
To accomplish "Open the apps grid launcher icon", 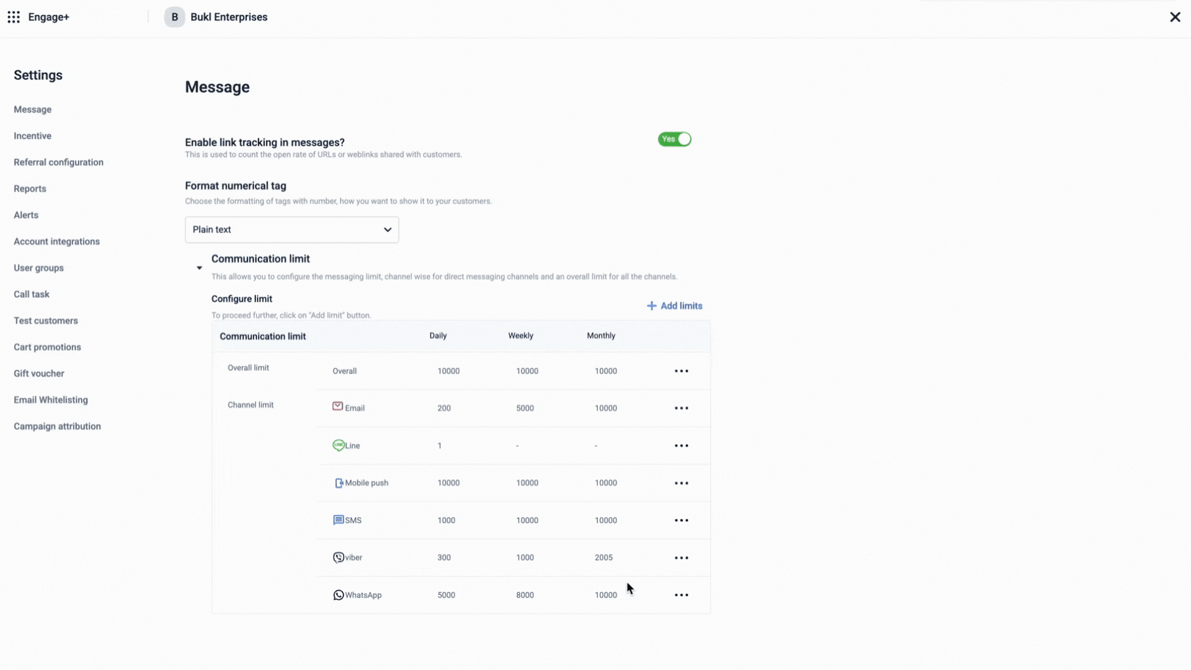I will (x=14, y=17).
